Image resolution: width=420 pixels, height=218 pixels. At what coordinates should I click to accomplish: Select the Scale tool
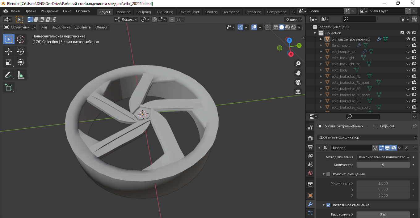coord(9,62)
